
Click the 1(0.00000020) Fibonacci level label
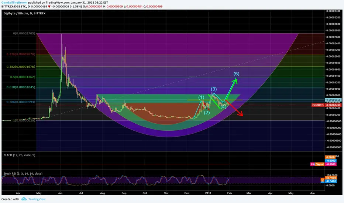24,120
